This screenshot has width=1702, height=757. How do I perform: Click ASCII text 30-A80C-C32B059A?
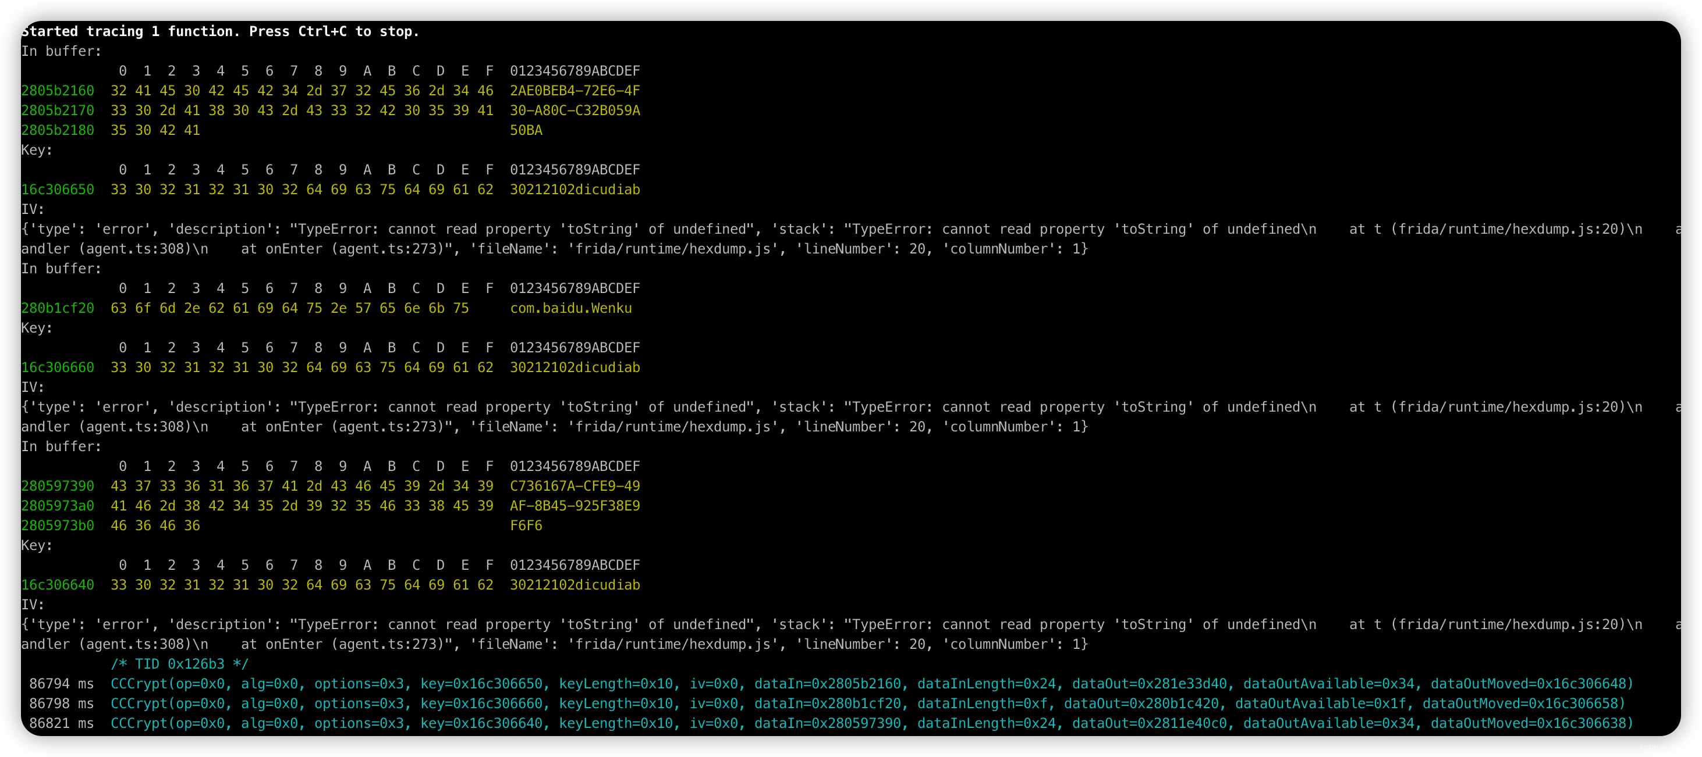(x=575, y=110)
